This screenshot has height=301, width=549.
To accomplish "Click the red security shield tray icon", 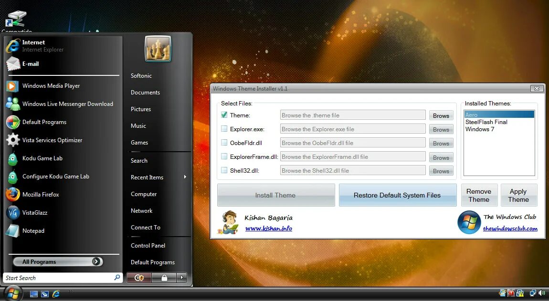I will click(x=511, y=293).
